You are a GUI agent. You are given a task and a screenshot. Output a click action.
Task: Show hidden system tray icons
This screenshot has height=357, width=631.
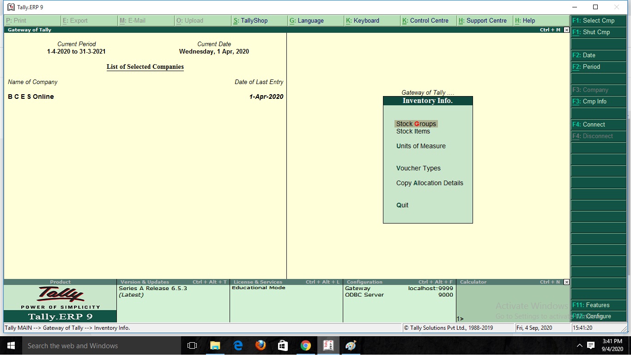580,345
